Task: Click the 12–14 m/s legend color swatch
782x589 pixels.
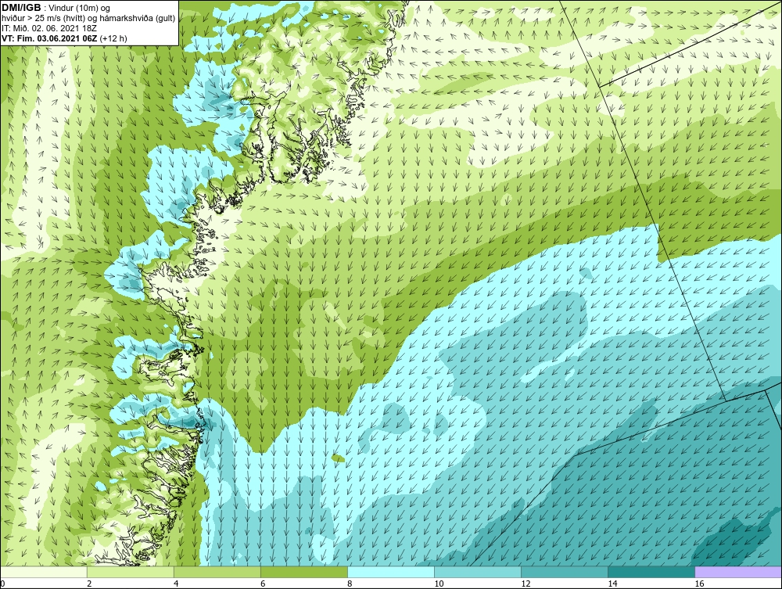Action: coord(565,572)
